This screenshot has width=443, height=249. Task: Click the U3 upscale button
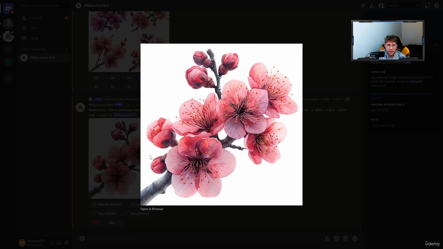(129, 78)
